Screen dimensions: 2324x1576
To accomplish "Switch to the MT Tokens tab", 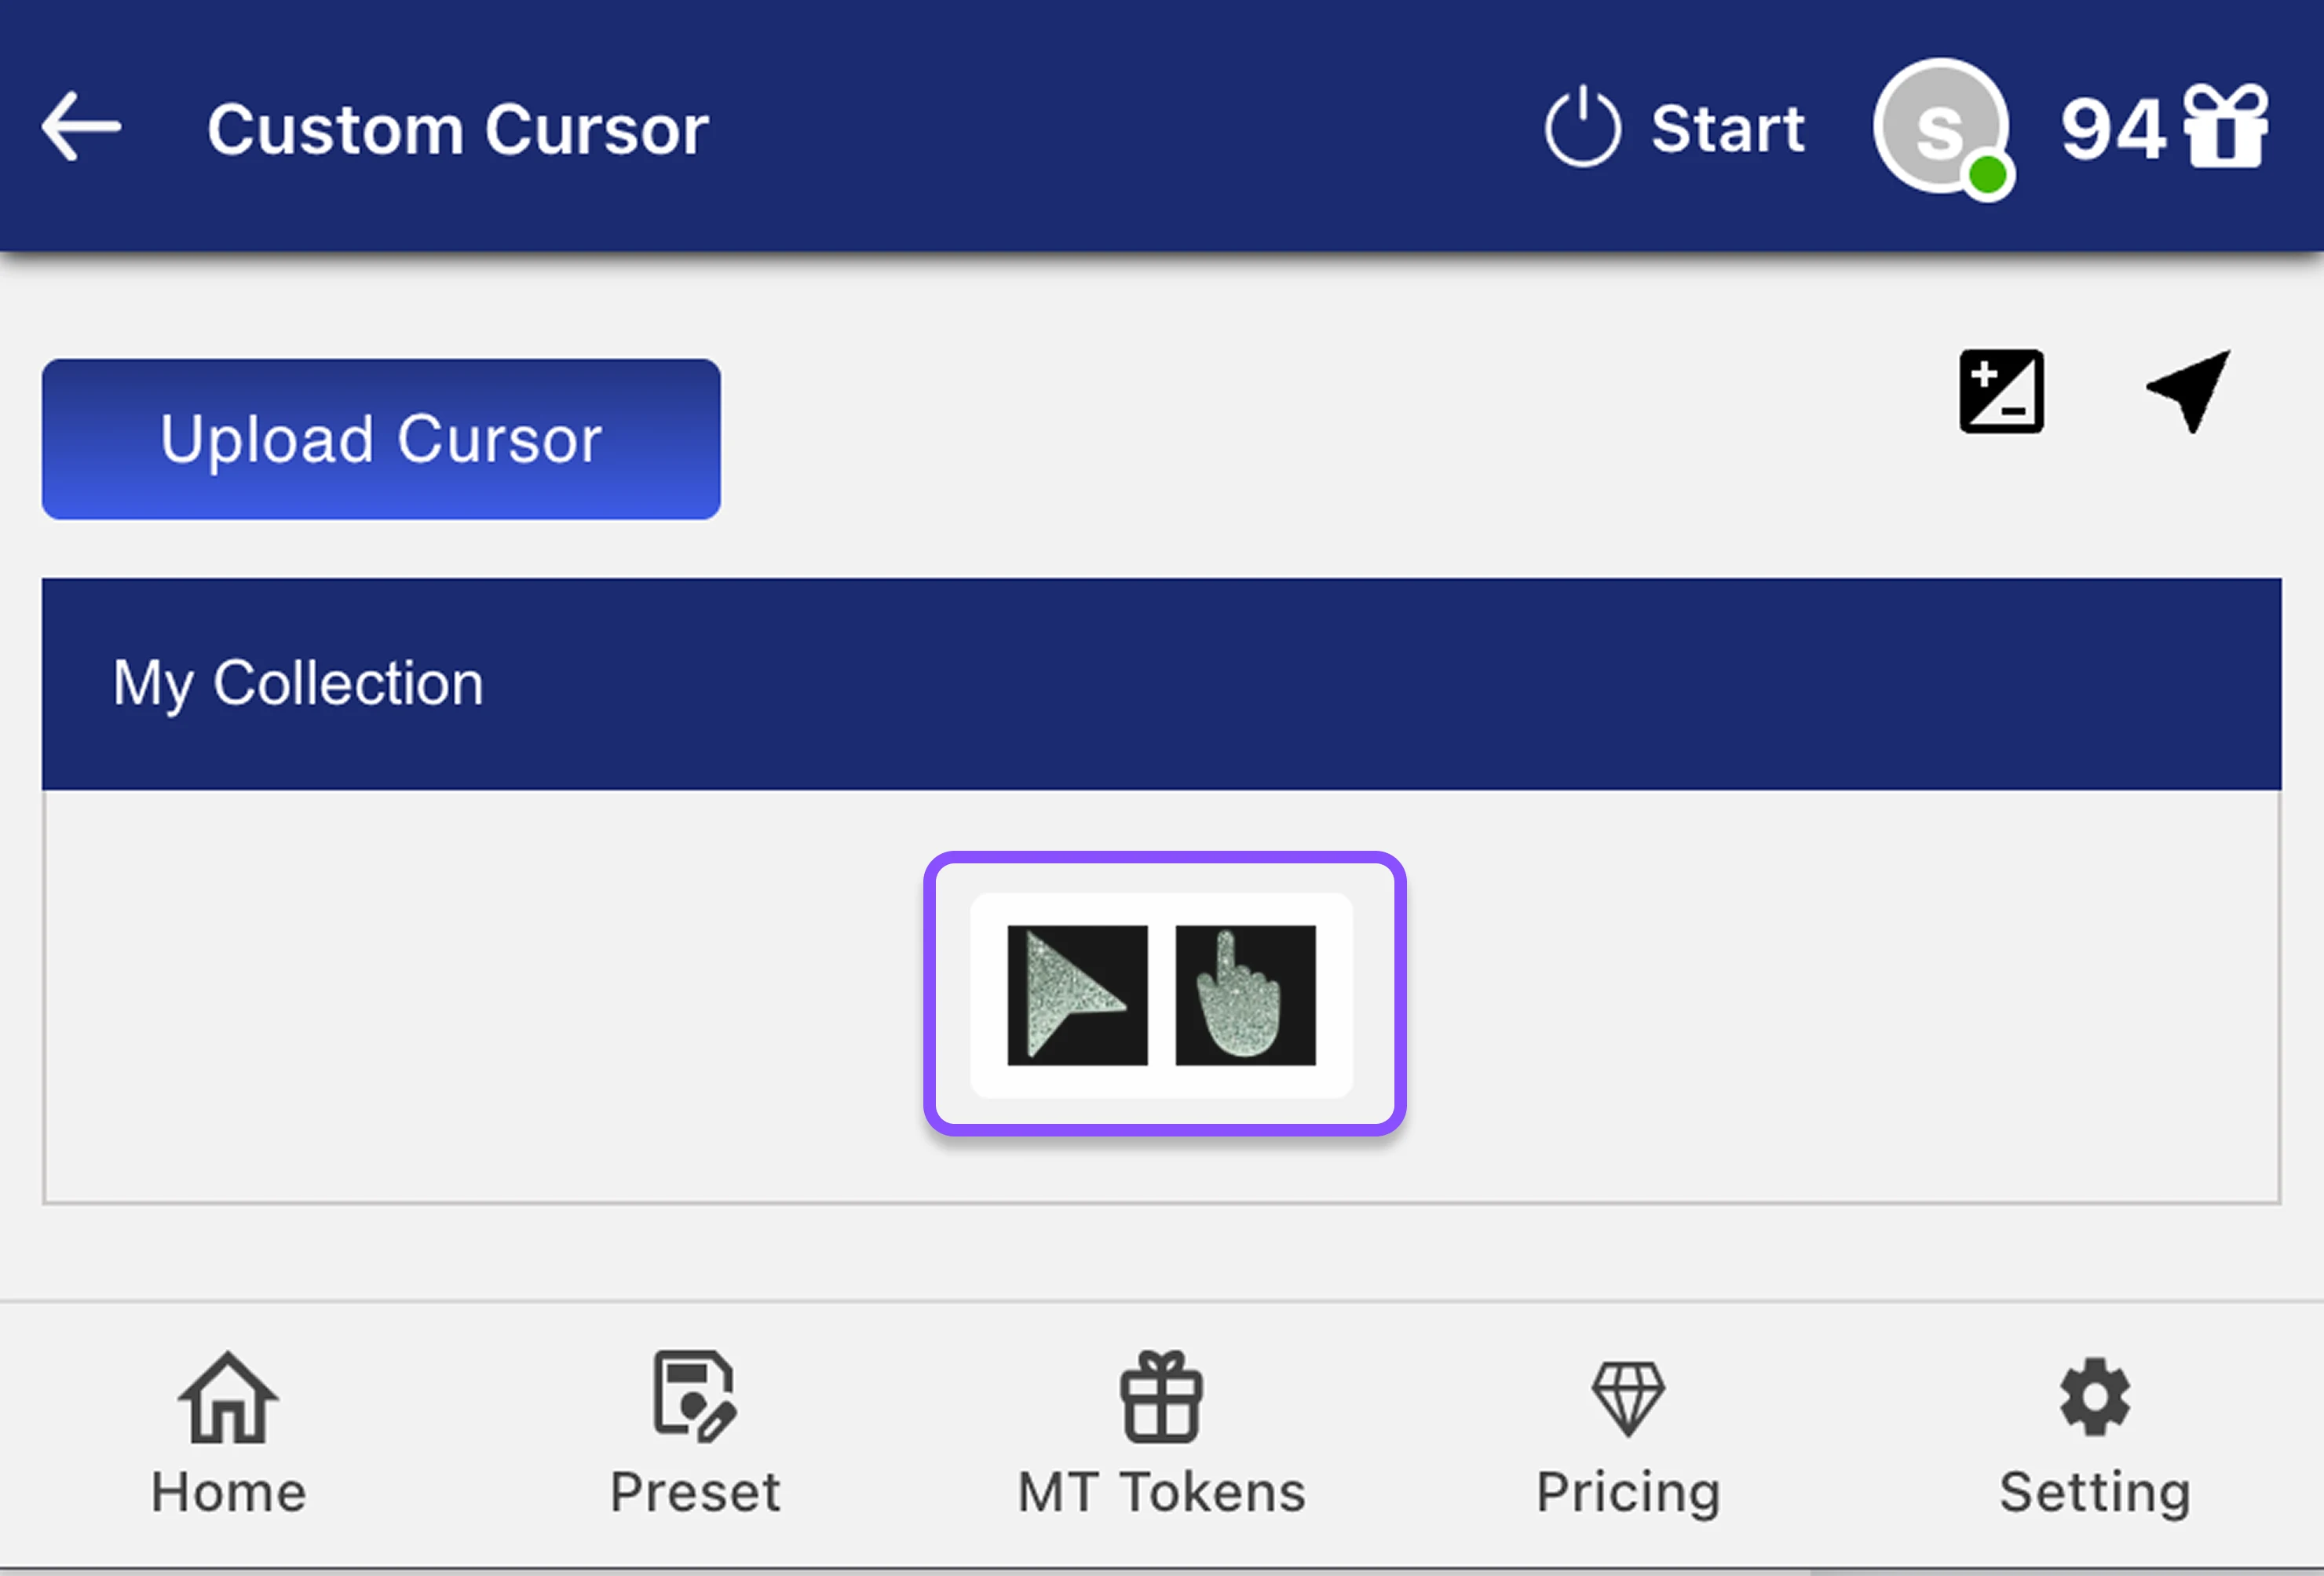I will (1161, 1436).
